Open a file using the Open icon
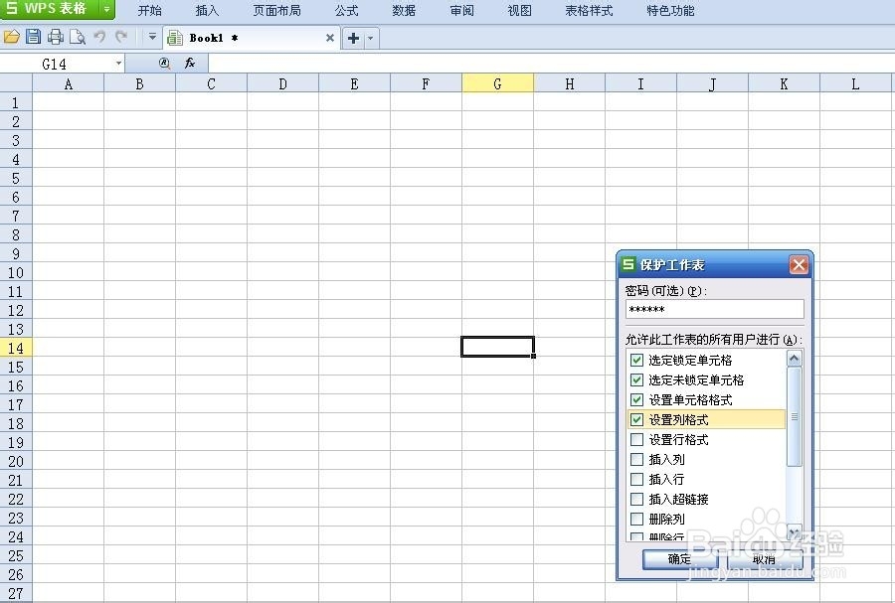 (x=12, y=37)
